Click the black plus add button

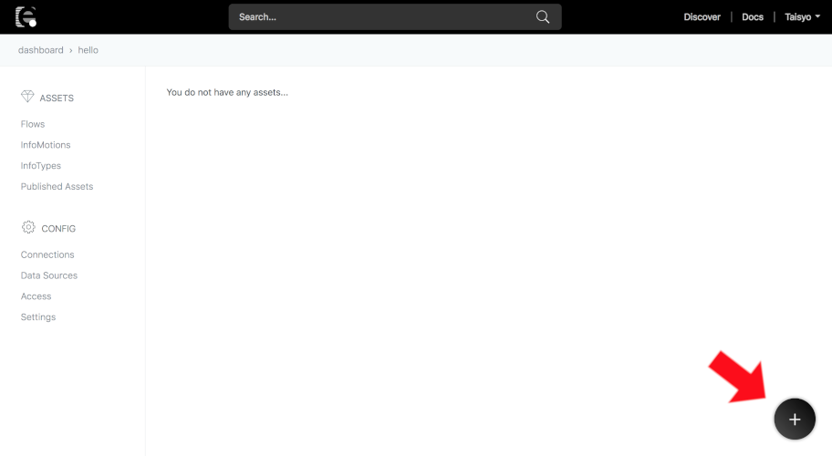[x=795, y=420]
